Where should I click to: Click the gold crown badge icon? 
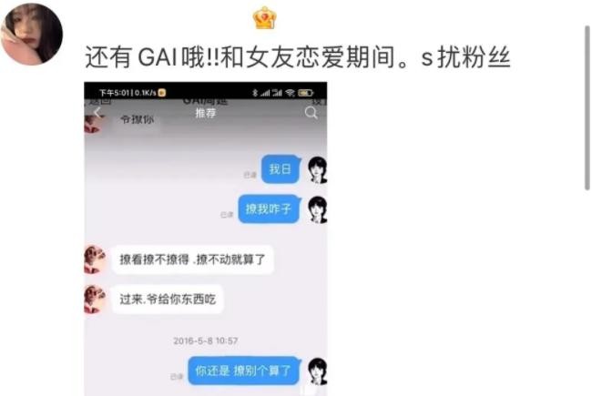coord(265,17)
